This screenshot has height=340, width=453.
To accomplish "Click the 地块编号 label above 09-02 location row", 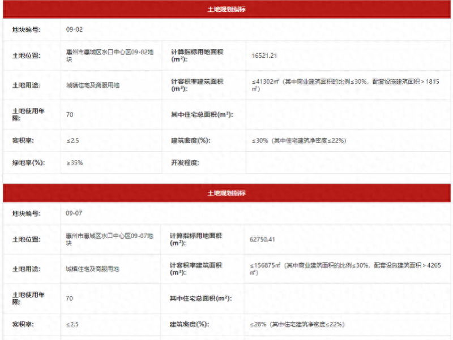I will coord(26,30).
